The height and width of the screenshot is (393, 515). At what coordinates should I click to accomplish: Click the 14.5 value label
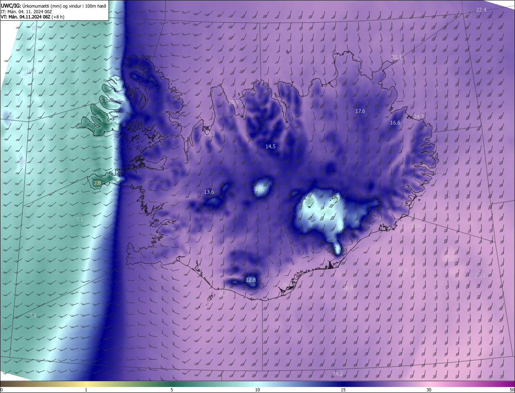pyautogui.click(x=270, y=147)
